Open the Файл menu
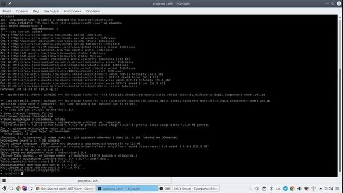The image size is (343, 193). 7,11
